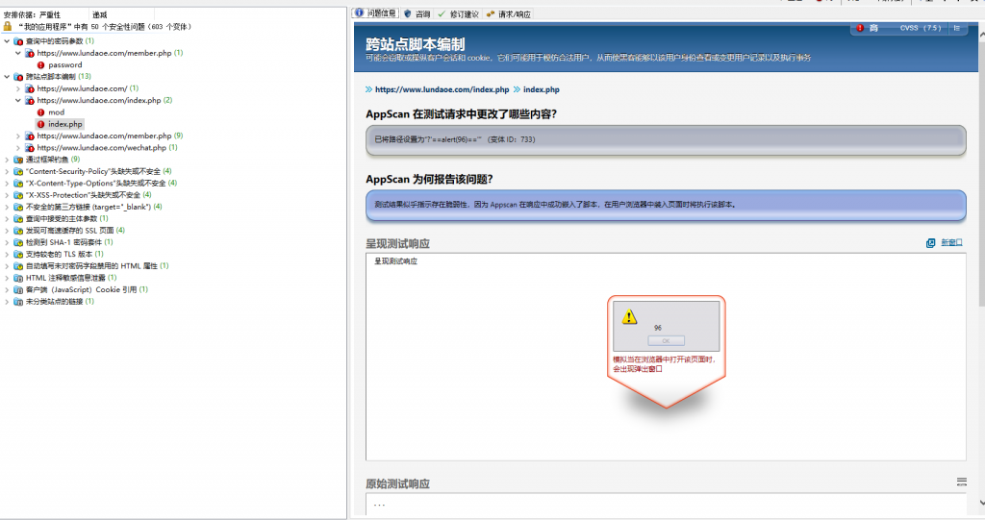The height and width of the screenshot is (520, 985).
Task: Open the menu icon beside 原始测试响应
Action: [961, 482]
